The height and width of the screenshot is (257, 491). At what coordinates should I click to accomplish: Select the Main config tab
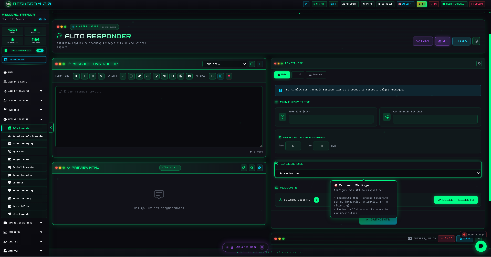coord(282,75)
